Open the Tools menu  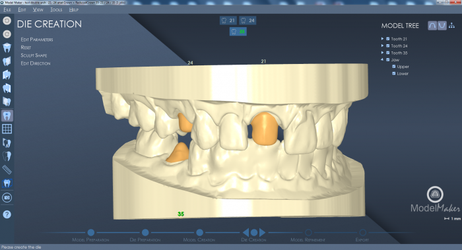pos(56,10)
